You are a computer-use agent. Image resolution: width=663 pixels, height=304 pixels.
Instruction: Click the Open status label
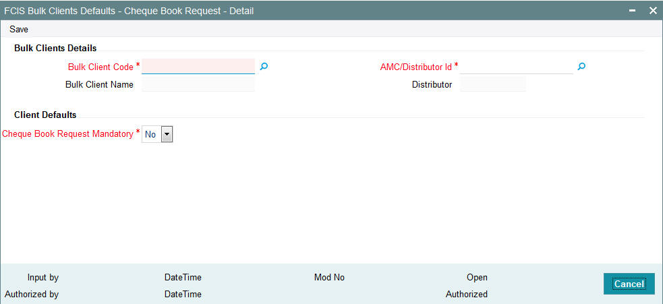click(477, 278)
